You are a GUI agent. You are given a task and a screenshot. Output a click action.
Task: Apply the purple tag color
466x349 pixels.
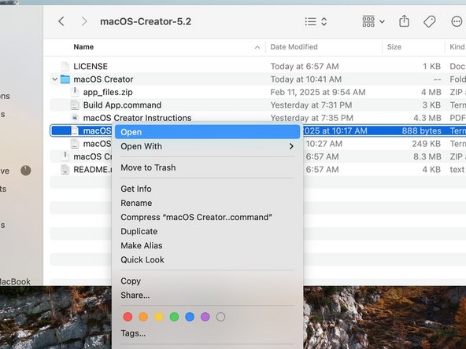[205, 317]
